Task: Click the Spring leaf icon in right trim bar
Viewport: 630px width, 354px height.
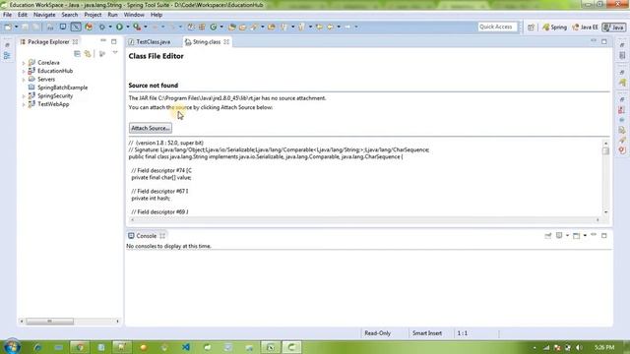Action: [622, 83]
